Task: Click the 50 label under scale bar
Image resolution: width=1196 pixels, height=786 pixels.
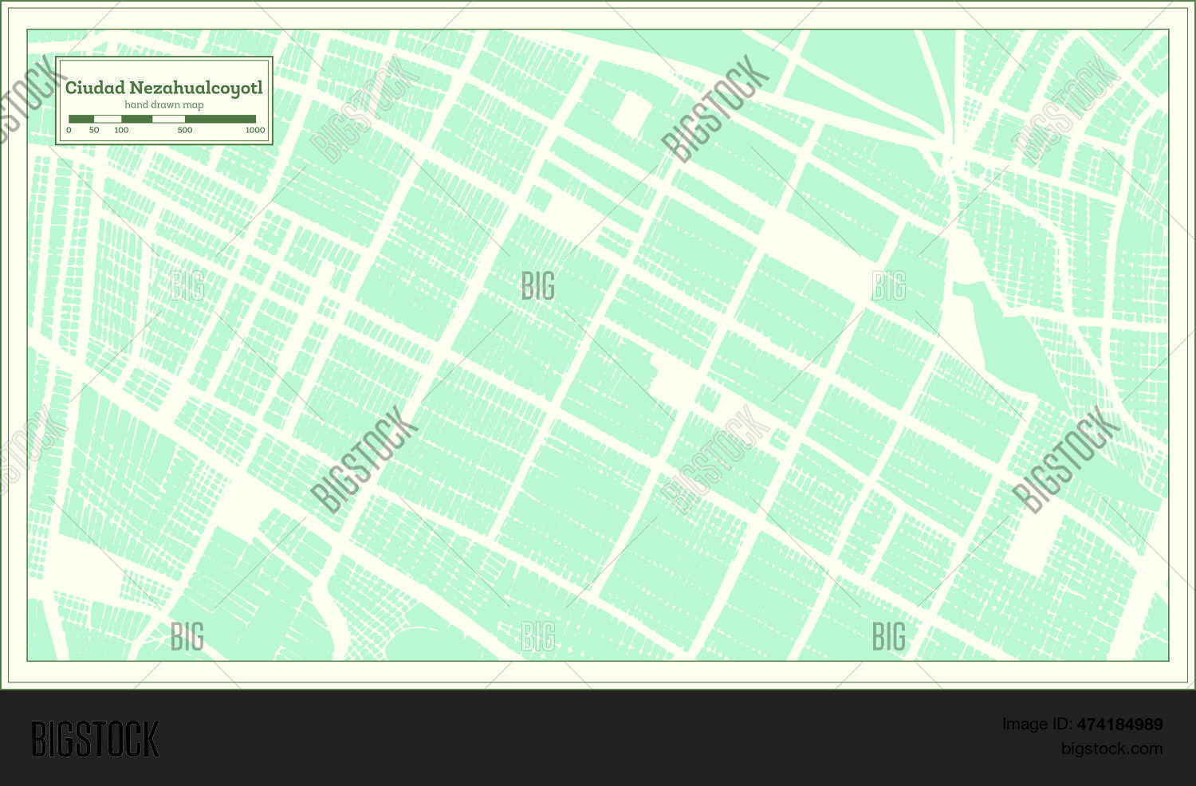Action: [94, 130]
